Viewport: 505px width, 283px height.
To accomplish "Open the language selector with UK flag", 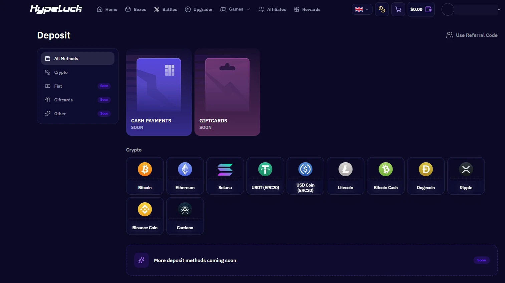I will [x=362, y=9].
